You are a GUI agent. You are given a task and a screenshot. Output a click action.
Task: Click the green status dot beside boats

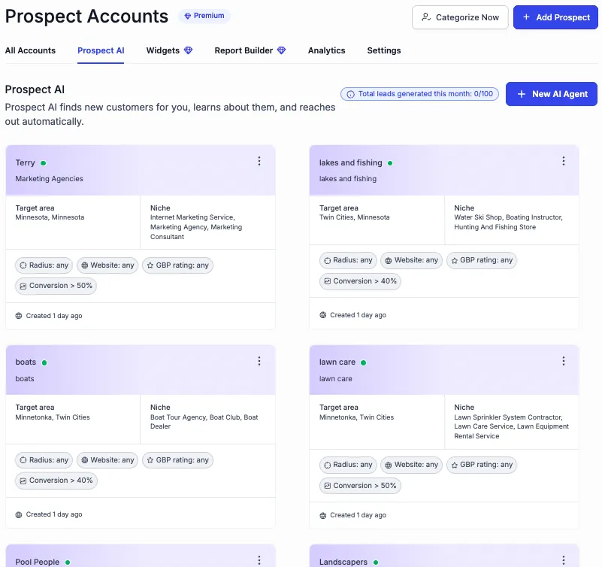[44, 362]
